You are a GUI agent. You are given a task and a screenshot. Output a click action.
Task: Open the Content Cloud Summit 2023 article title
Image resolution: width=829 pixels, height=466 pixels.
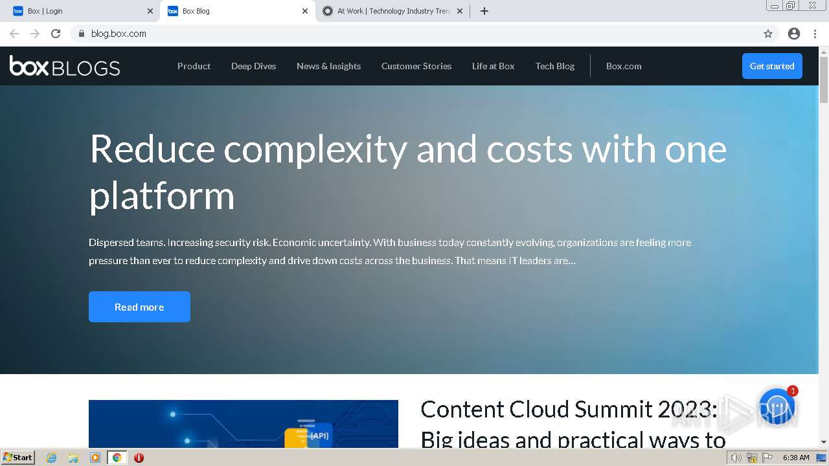(x=573, y=425)
